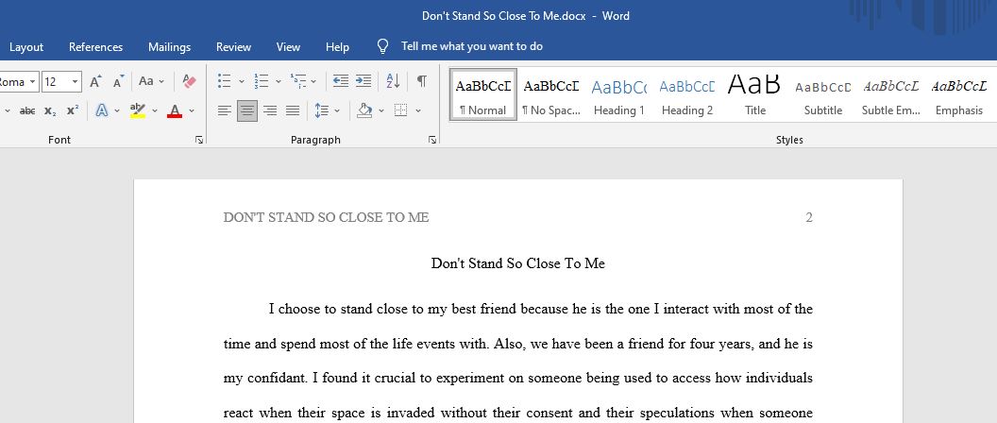This screenshot has width=997, height=423.
Task: Open the View tab
Action: [x=288, y=47]
